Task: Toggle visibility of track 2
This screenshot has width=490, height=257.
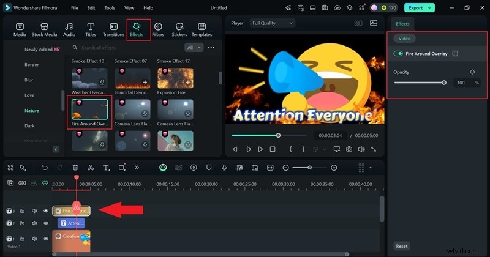Action: pyautogui.click(x=46, y=223)
